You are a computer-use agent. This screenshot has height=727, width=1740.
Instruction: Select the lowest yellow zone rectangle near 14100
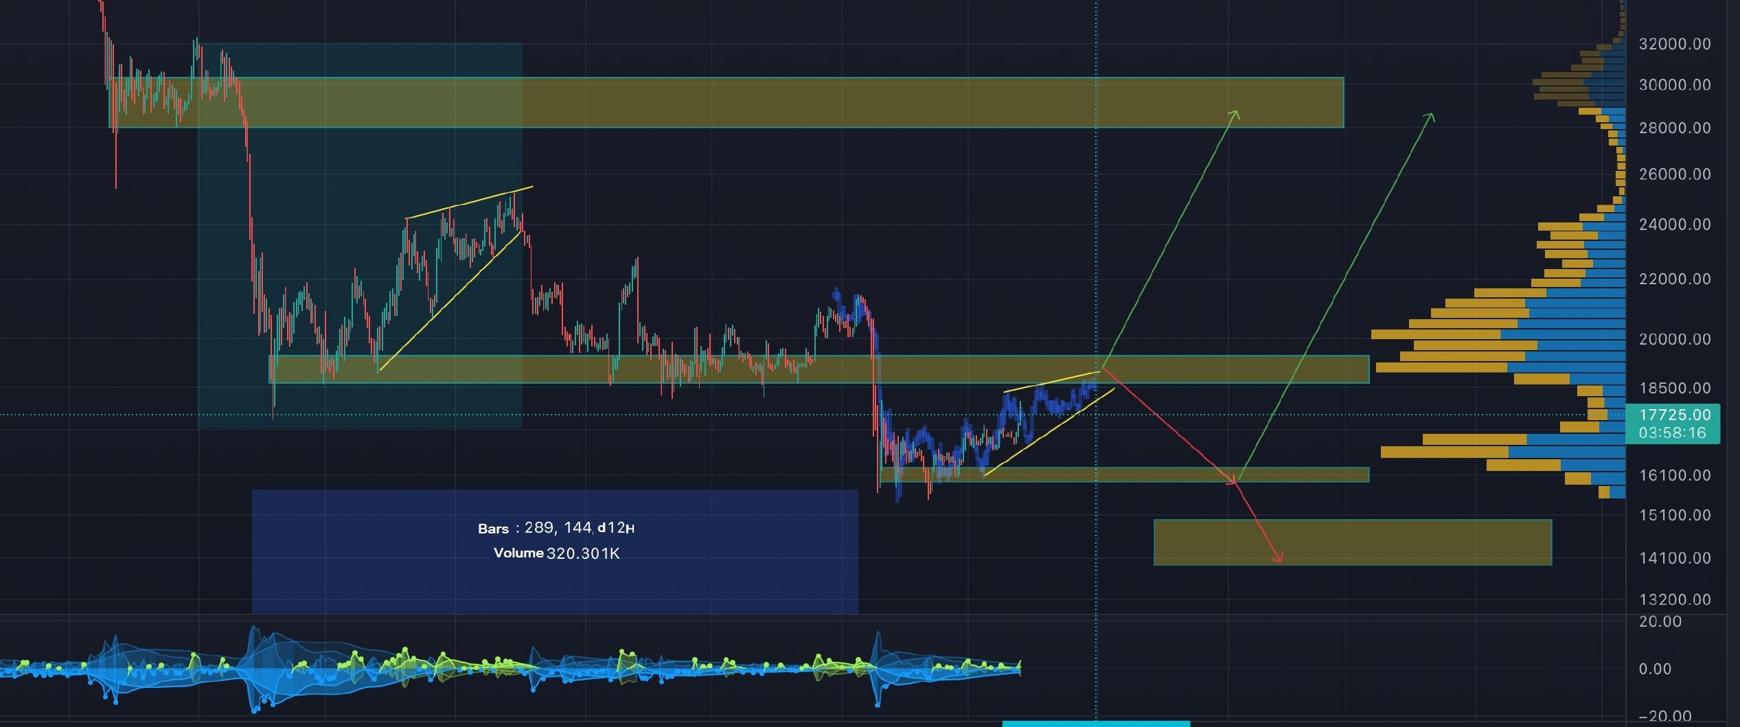pyautogui.click(x=1353, y=542)
